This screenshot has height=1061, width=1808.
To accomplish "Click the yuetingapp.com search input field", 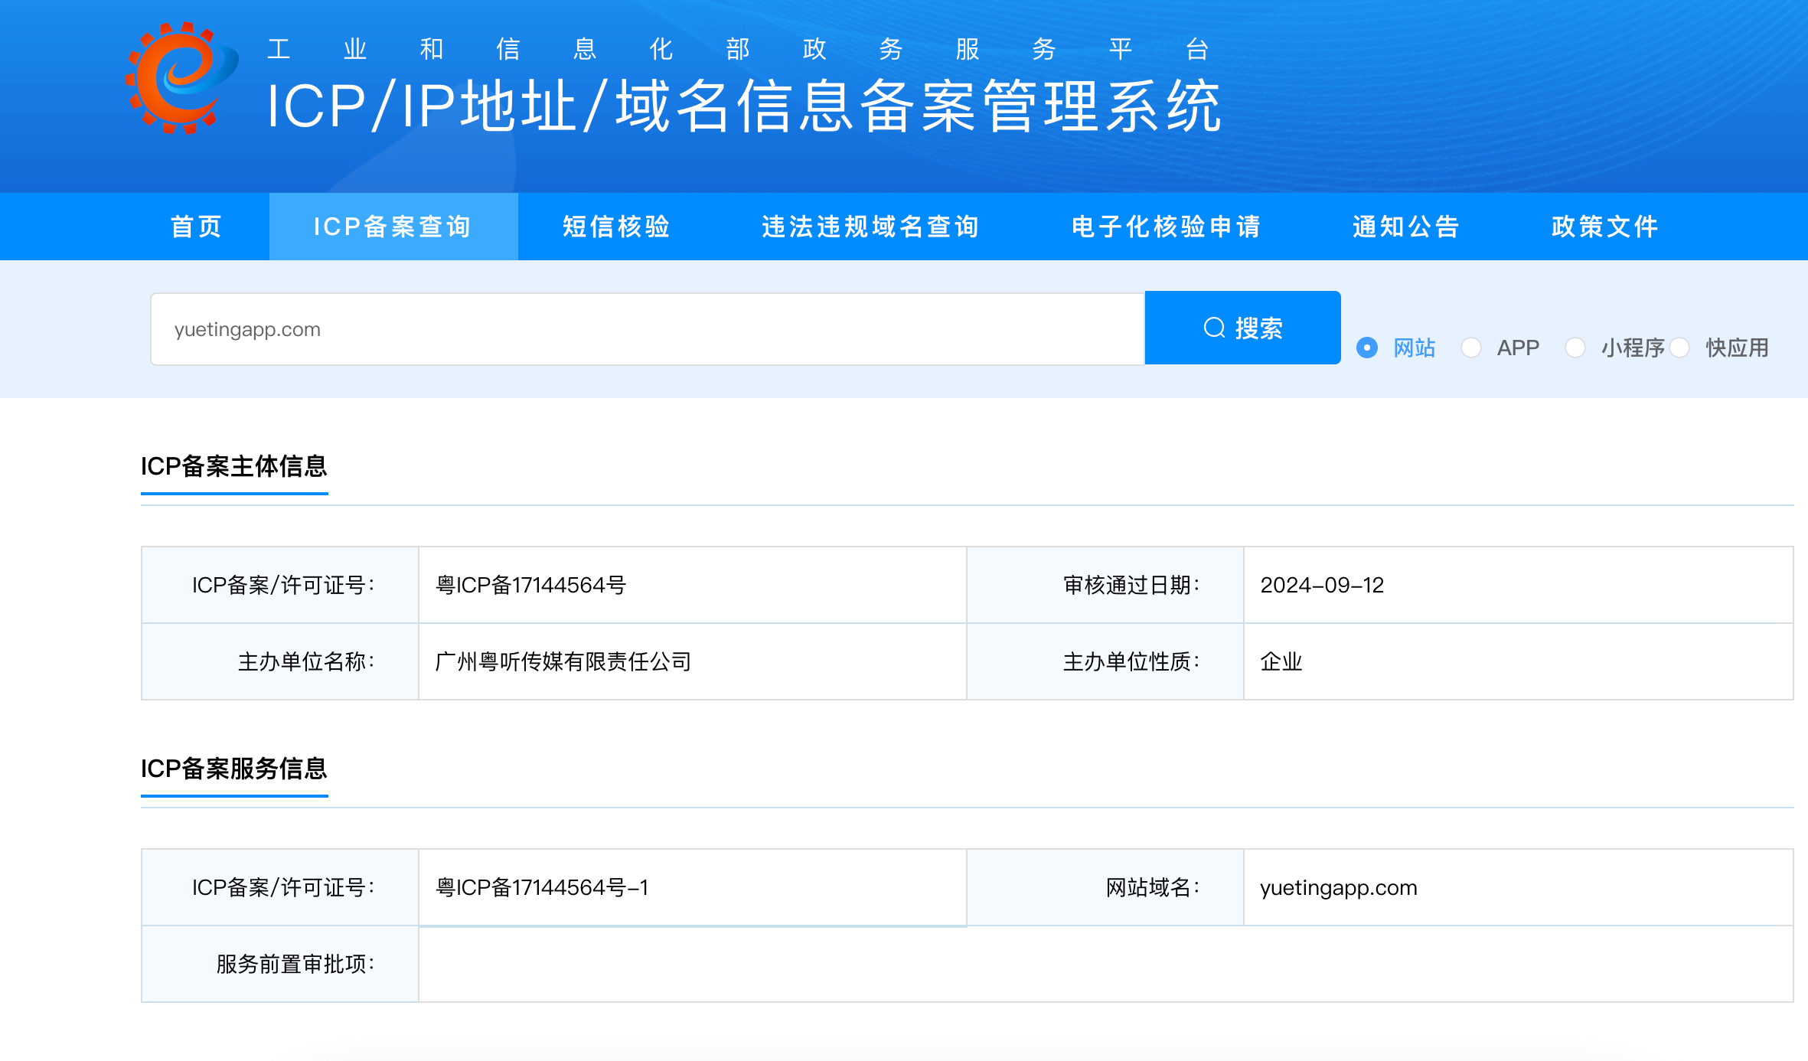I will (647, 329).
